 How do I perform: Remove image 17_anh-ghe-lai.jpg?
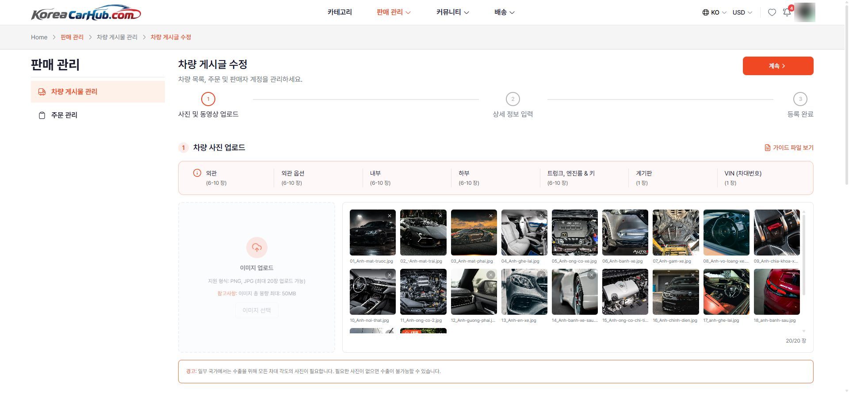743,275
